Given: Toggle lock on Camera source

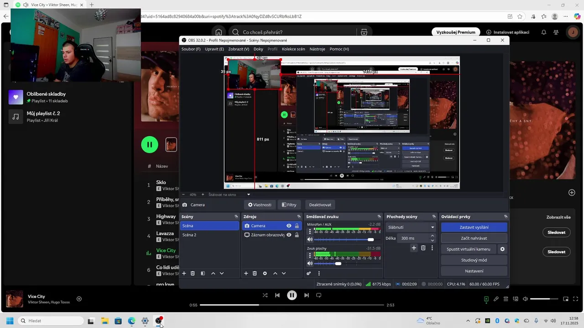Looking at the screenshot, I should [297, 226].
